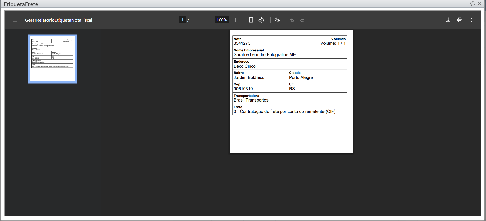The width and height of the screenshot is (486, 221).
Task: Select the draw annotation tool
Action: click(278, 20)
